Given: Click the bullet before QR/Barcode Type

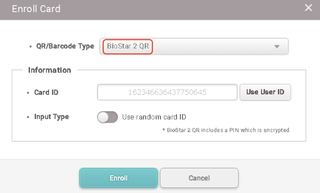Looking at the screenshot, I should point(31,47).
